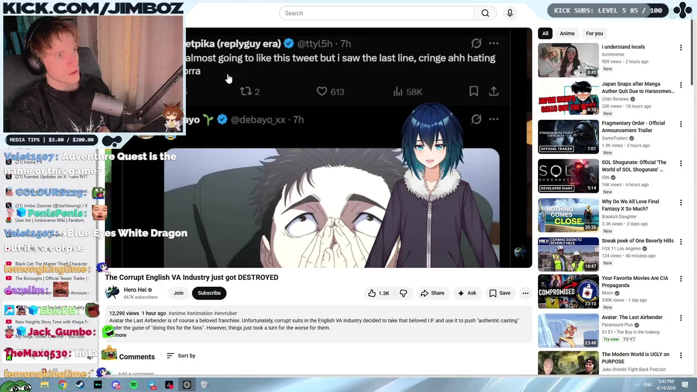Open options menu for Avatar: The Last Airbender
Viewport: 697px width, 392px height.
tap(681, 318)
